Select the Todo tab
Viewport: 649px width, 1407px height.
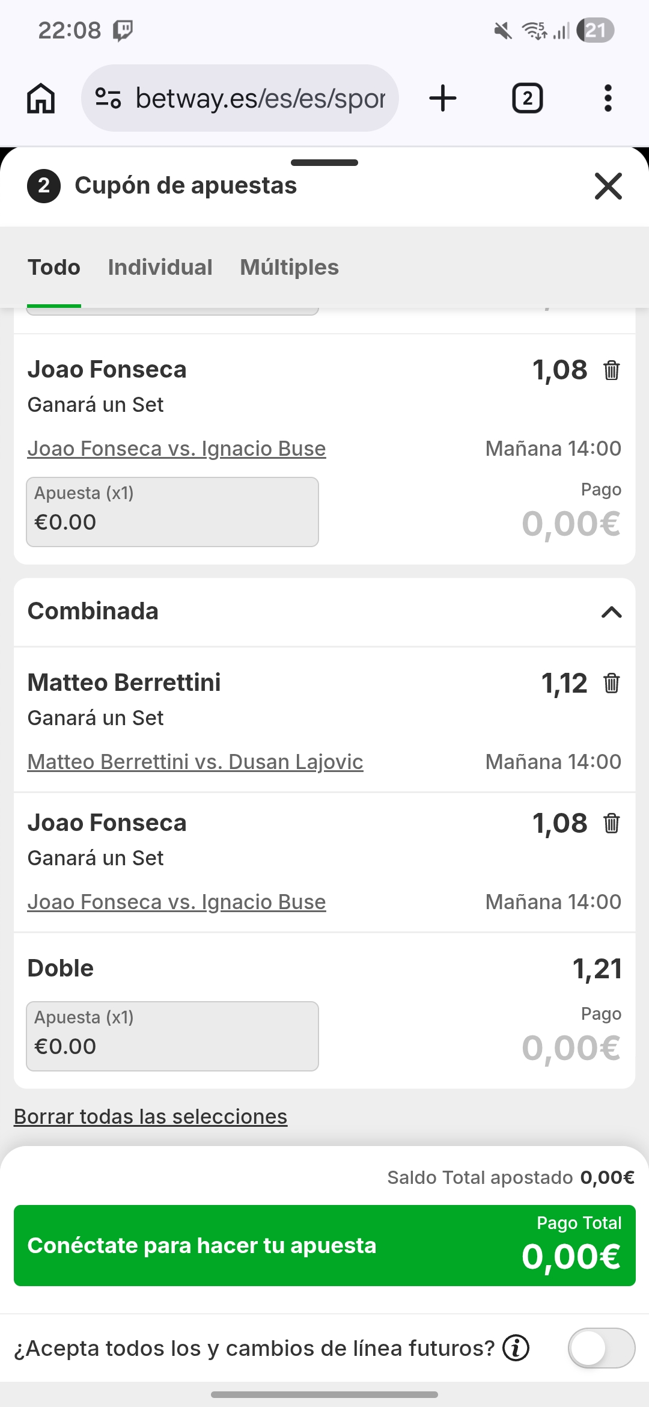[54, 267]
